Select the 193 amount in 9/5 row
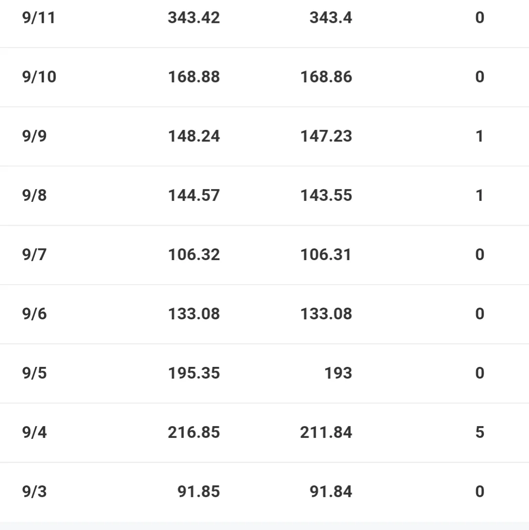Image resolution: width=529 pixels, height=530 pixels. pos(339,373)
